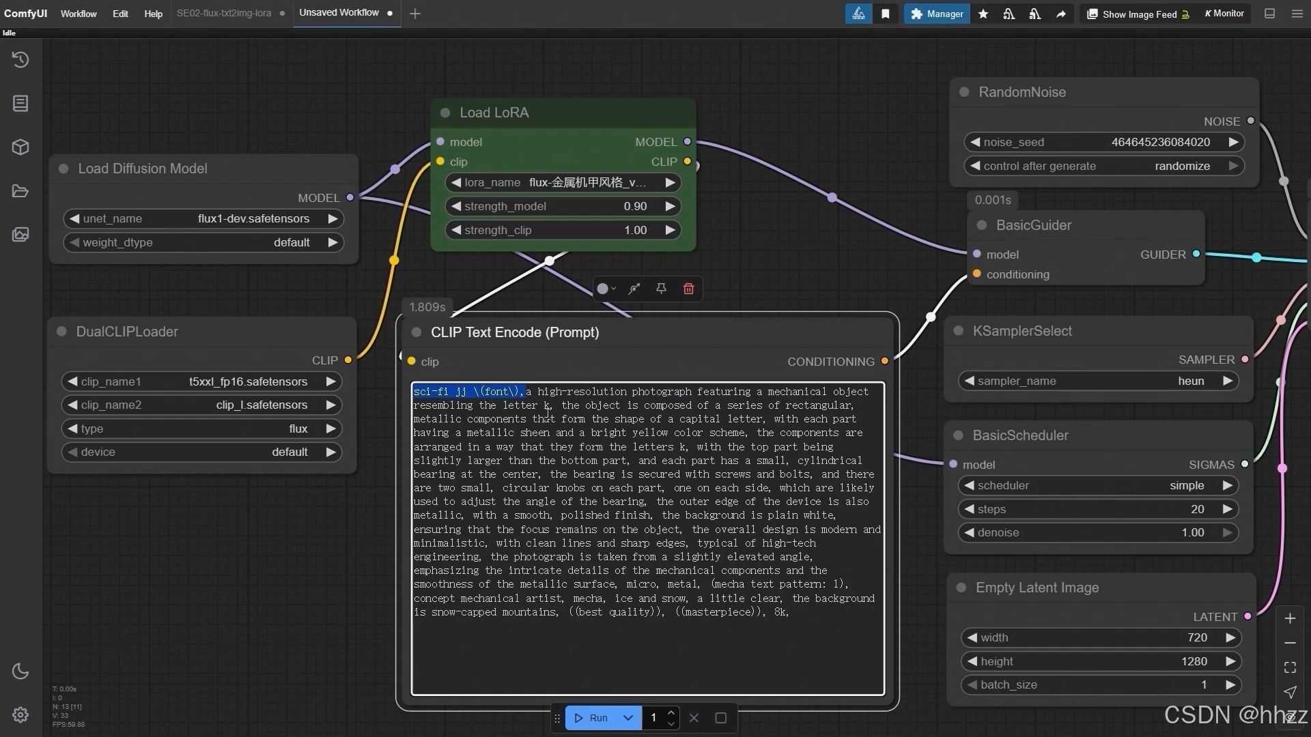1311x737 pixels.
Task: Open the workflows folder sidebar icon
Action: [x=20, y=191]
